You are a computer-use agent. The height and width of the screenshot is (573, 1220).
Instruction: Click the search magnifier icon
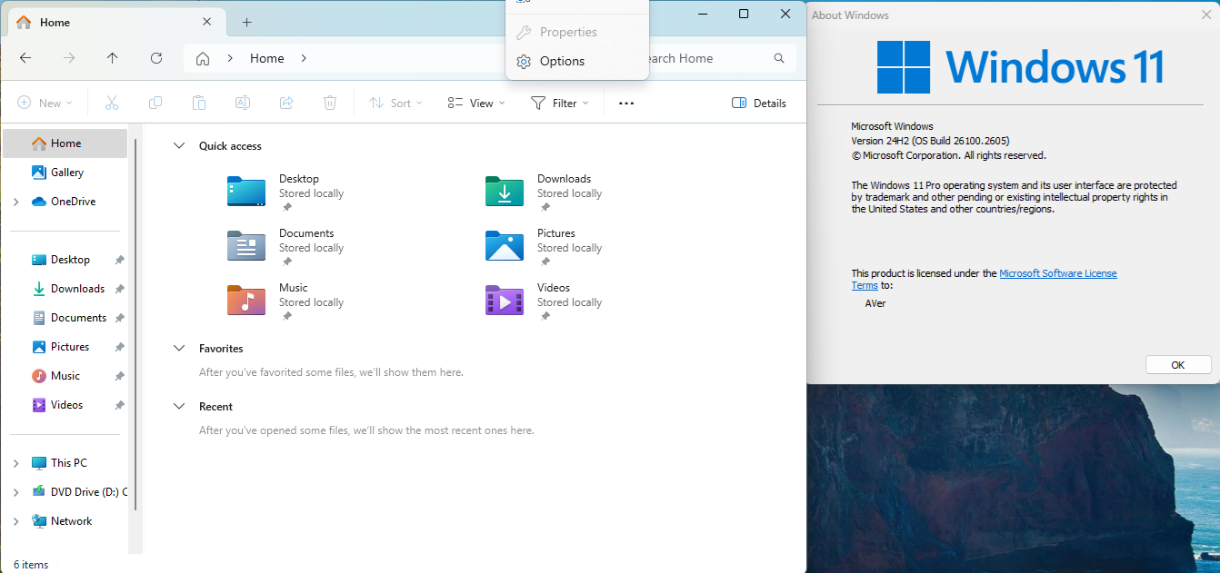pyautogui.click(x=779, y=58)
